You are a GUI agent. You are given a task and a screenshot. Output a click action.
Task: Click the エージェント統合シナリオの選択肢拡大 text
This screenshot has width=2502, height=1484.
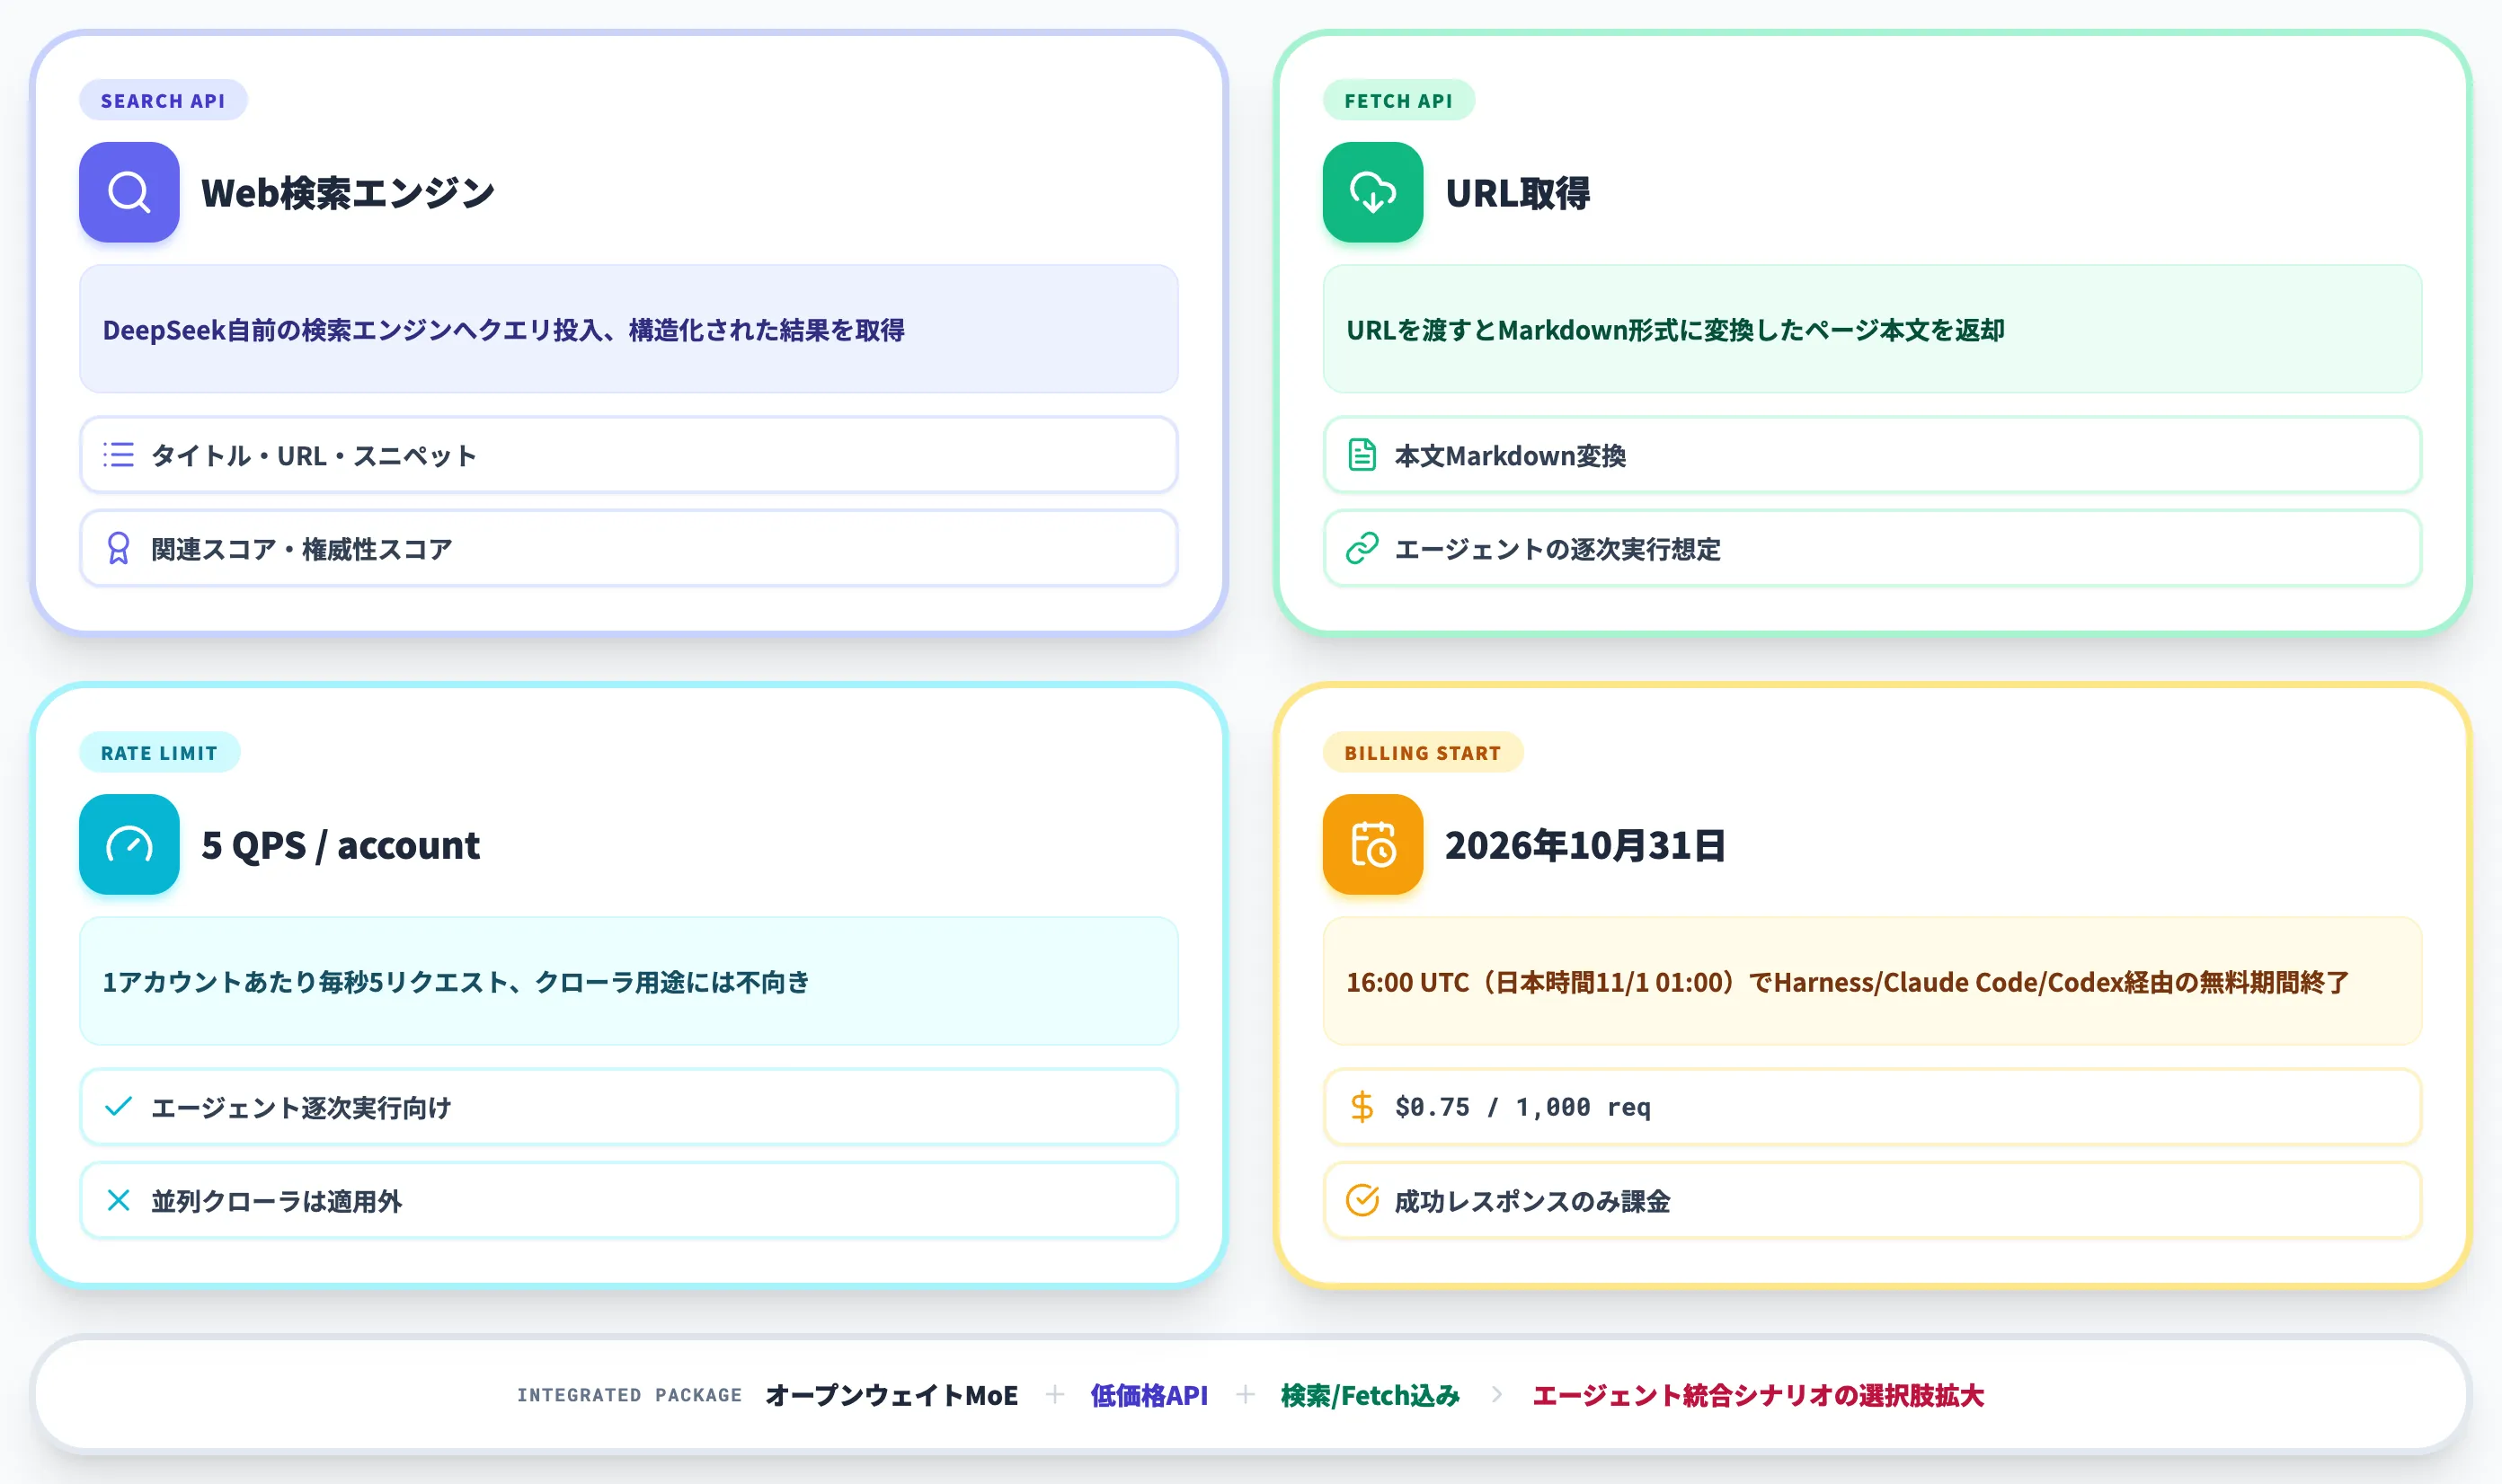point(1758,1394)
